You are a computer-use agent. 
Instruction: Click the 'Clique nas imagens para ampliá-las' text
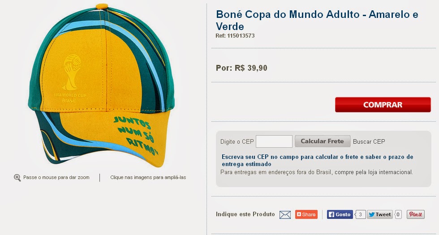point(148,177)
